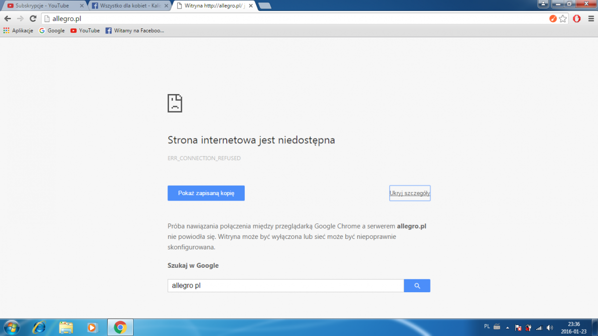The width and height of the screenshot is (598, 336).
Task: Reload the allegro.pl page
Action: click(33, 18)
